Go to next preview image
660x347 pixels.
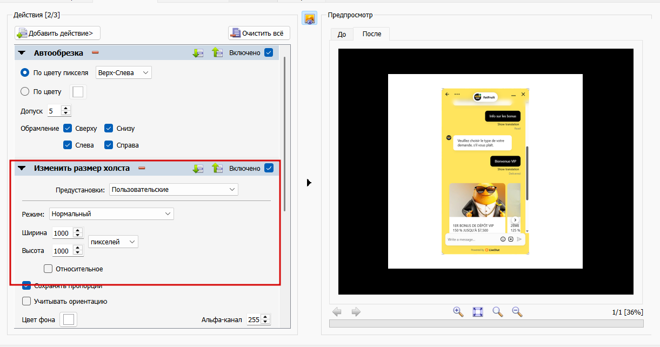coord(356,312)
